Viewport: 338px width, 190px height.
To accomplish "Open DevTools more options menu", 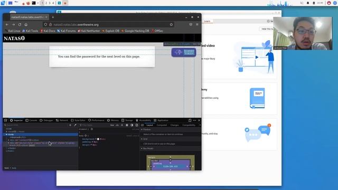I will click(x=194, y=120).
